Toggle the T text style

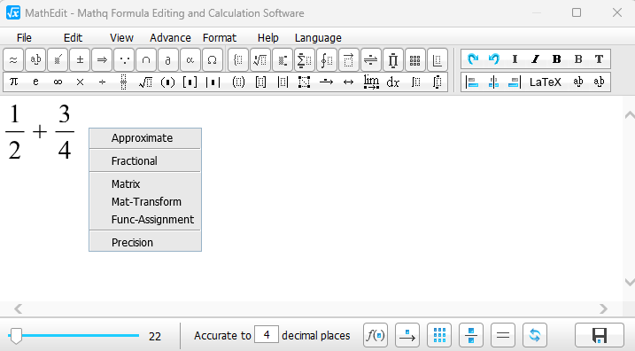(599, 59)
